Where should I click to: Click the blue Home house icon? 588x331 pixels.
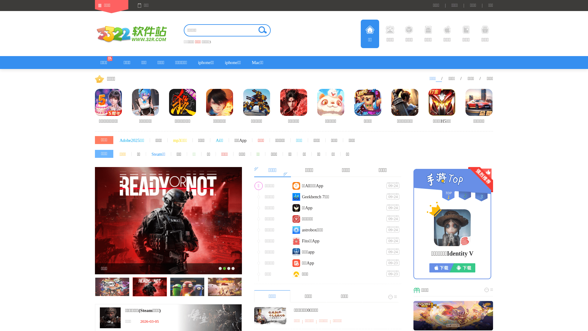coord(370,30)
